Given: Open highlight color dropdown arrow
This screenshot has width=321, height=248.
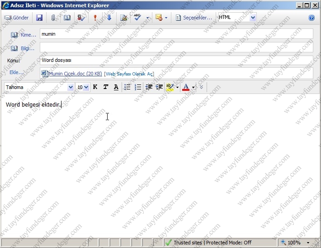Looking at the screenshot, I should (x=178, y=88).
